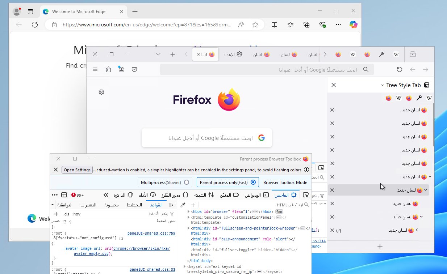Open the الشبكة (Network) tab
The height and width of the screenshot is (274, 447).
coord(205,195)
